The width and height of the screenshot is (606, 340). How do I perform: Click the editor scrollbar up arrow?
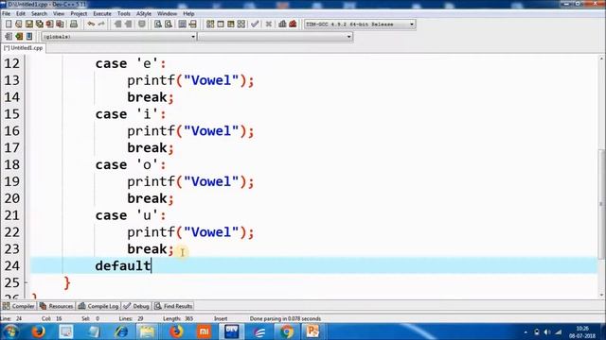click(601, 59)
